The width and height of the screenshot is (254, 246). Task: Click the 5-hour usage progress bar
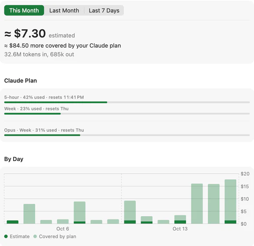coord(127,102)
